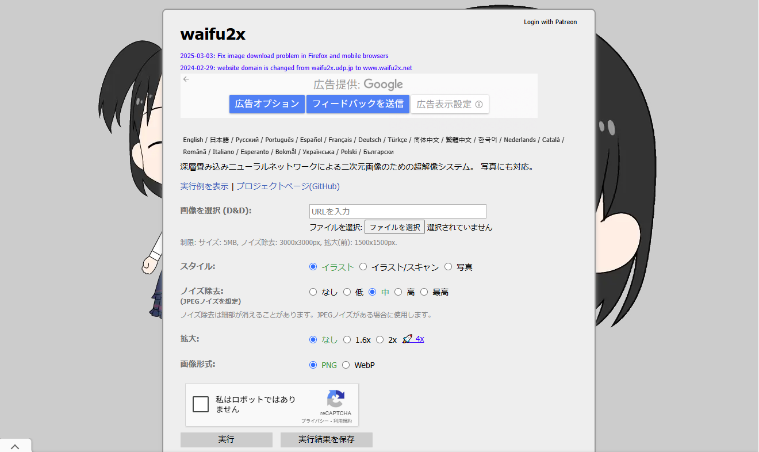Switch language to Українська

point(319,152)
